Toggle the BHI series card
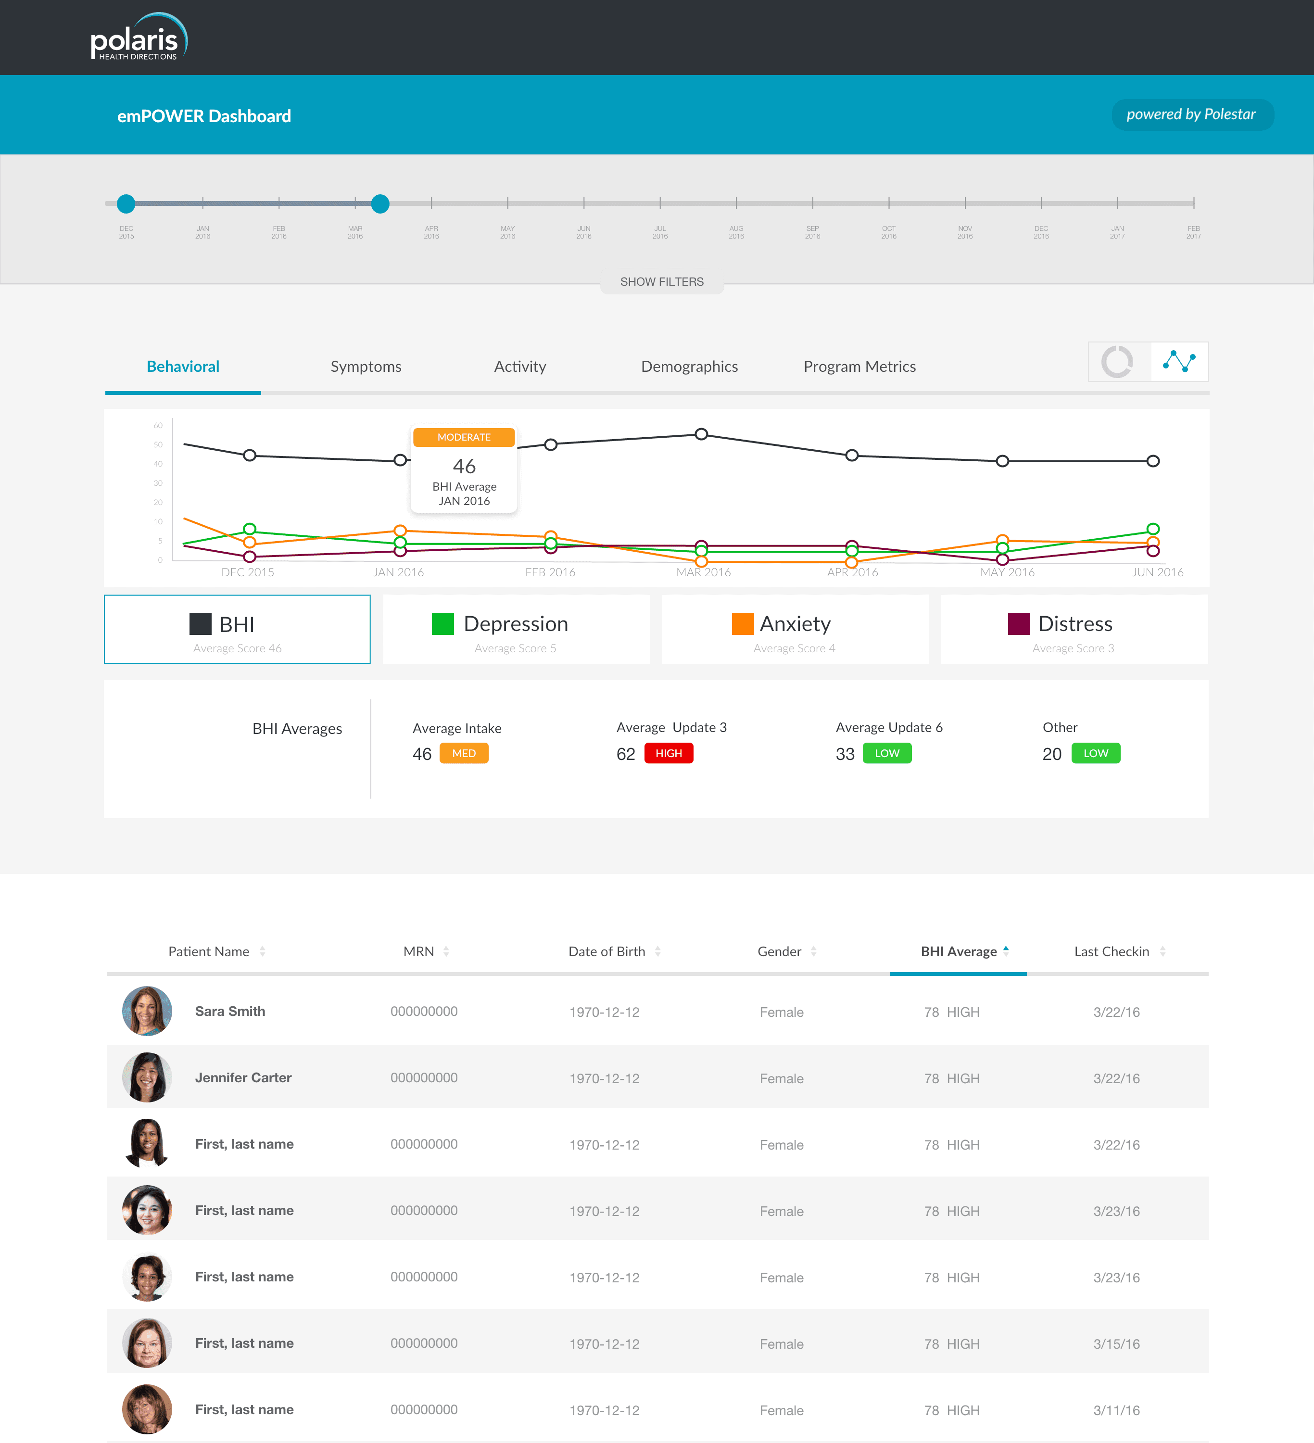1314x1443 pixels. [237, 629]
